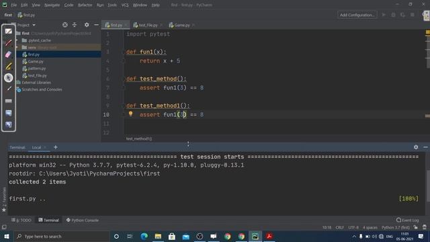Open the Navigate menu
Viewport: 430px width, 242px height.
pos(52,5)
